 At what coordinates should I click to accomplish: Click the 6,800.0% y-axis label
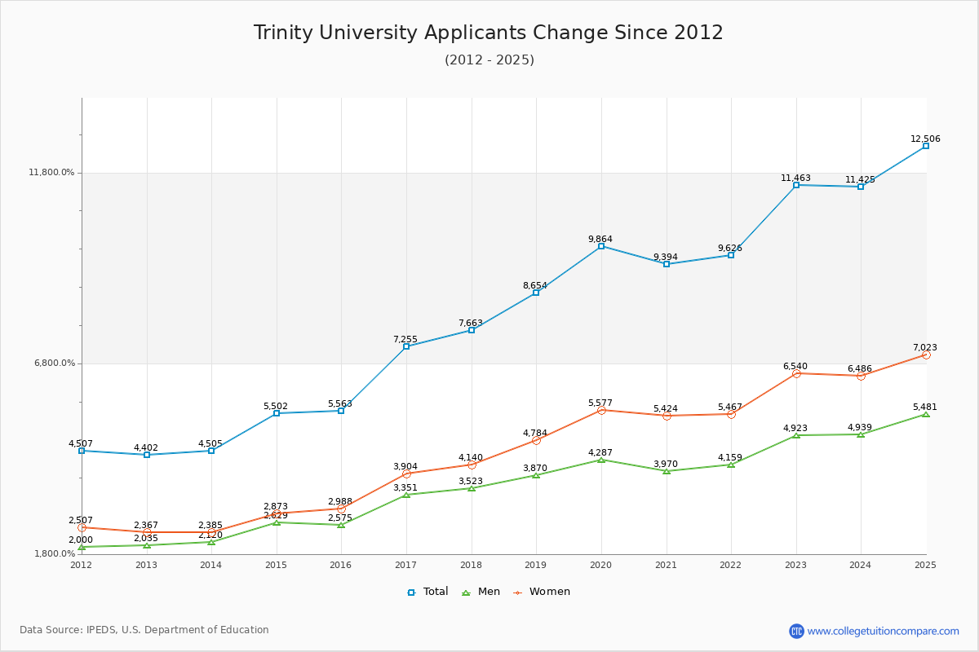coord(54,363)
